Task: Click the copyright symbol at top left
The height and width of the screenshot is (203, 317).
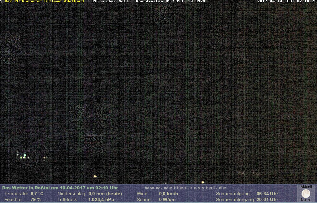Action: point(1,1)
